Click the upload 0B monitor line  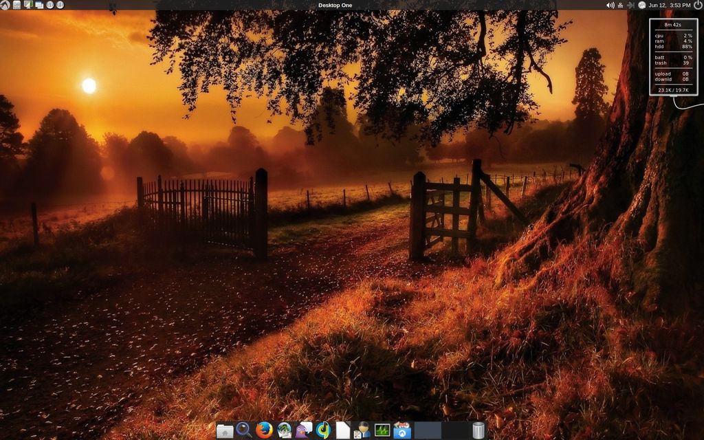point(673,74)
